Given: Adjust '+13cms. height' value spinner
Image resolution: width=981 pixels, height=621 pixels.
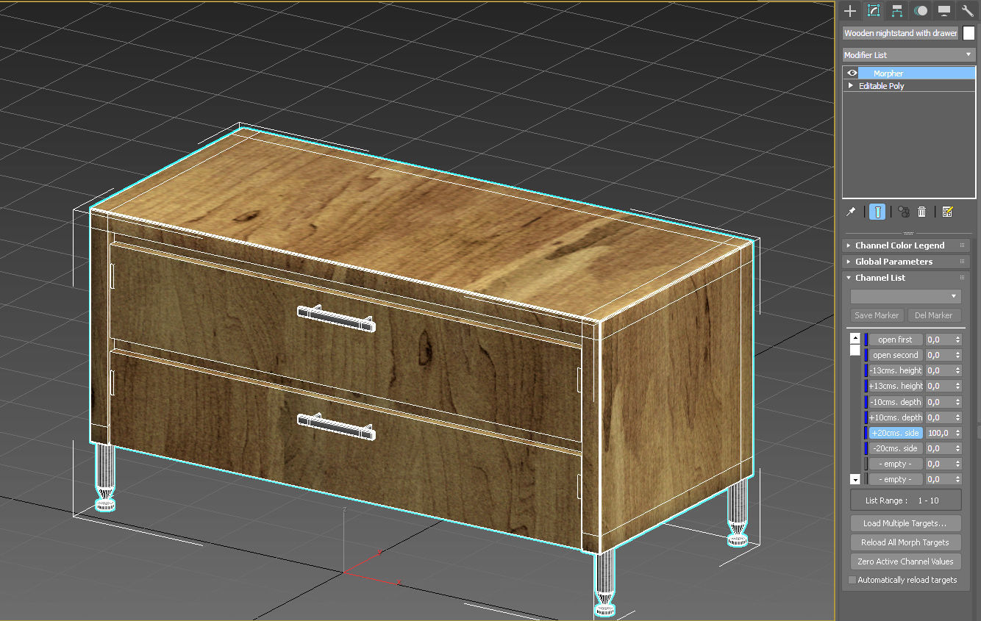Looking at the screenshot, I should click(x=957, y=386).
